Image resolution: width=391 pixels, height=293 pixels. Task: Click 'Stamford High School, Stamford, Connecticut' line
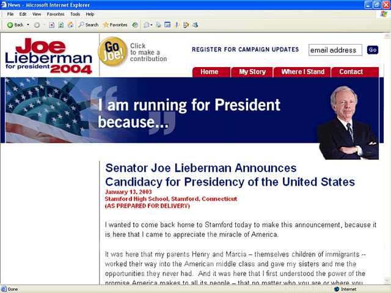(x=171, y=199)
